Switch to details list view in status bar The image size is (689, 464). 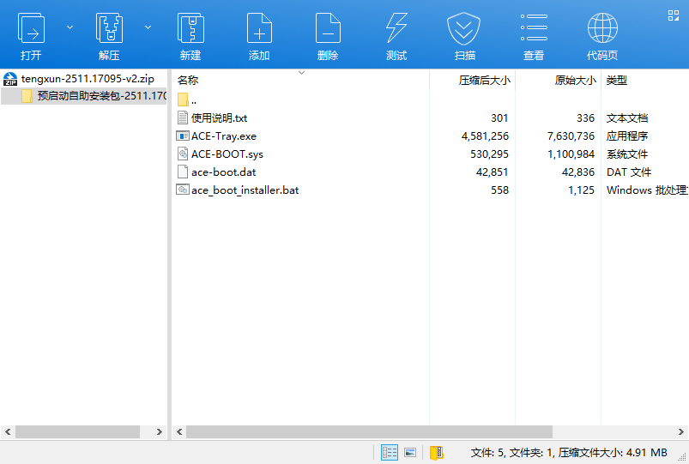coord(389,452)
